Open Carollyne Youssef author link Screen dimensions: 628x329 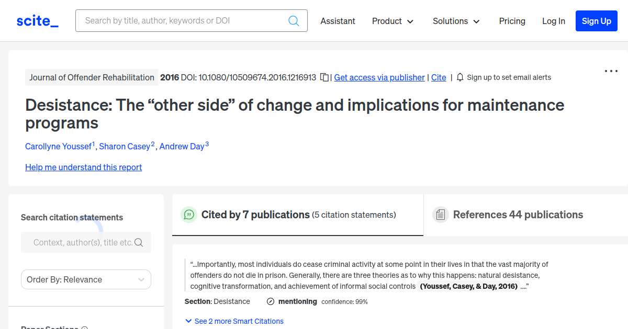59,146
